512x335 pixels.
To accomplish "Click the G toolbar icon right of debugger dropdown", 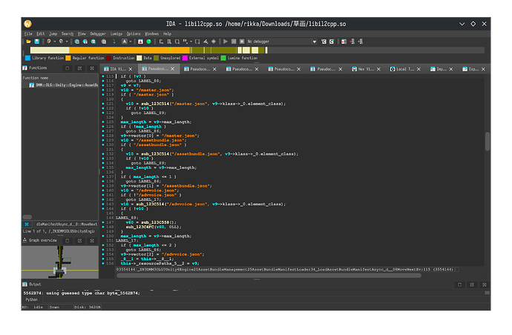I will pyautogui.click(x=332, y=42).
